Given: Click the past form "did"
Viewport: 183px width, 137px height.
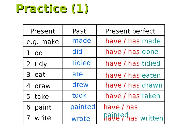Looking at the screenshot, I should (x=77, y=52).
